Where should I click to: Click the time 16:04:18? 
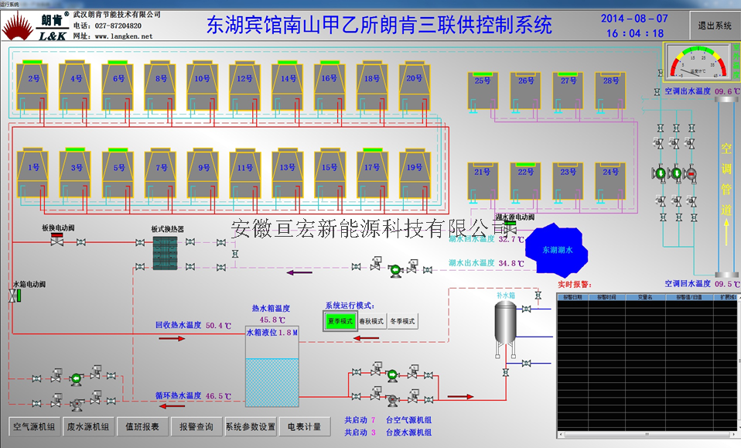pos(635,33)
